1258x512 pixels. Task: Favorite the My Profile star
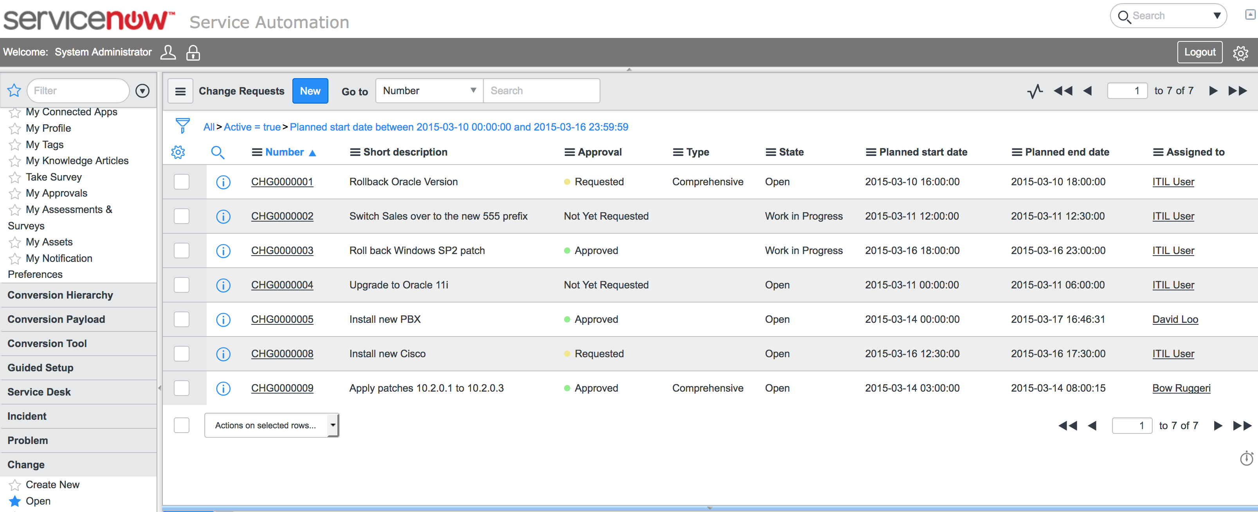coord(14,129)
